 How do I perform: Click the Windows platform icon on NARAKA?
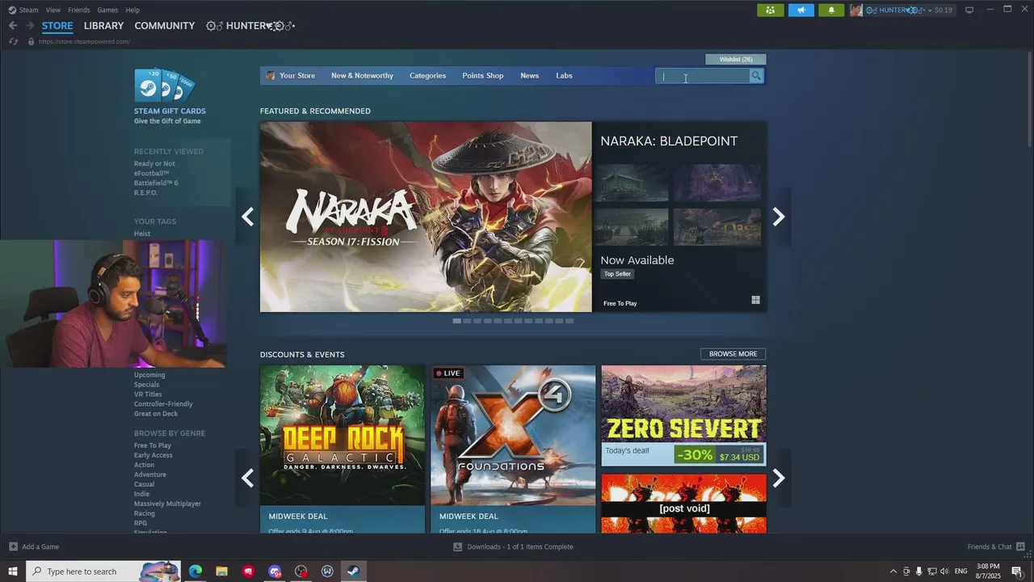(755, 300)
